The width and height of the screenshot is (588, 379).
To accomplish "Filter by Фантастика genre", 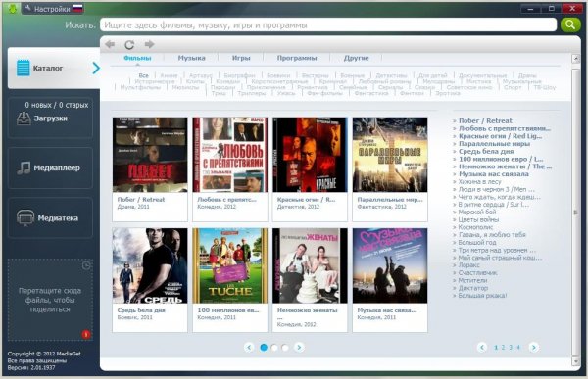I will (x=371, y=93).
